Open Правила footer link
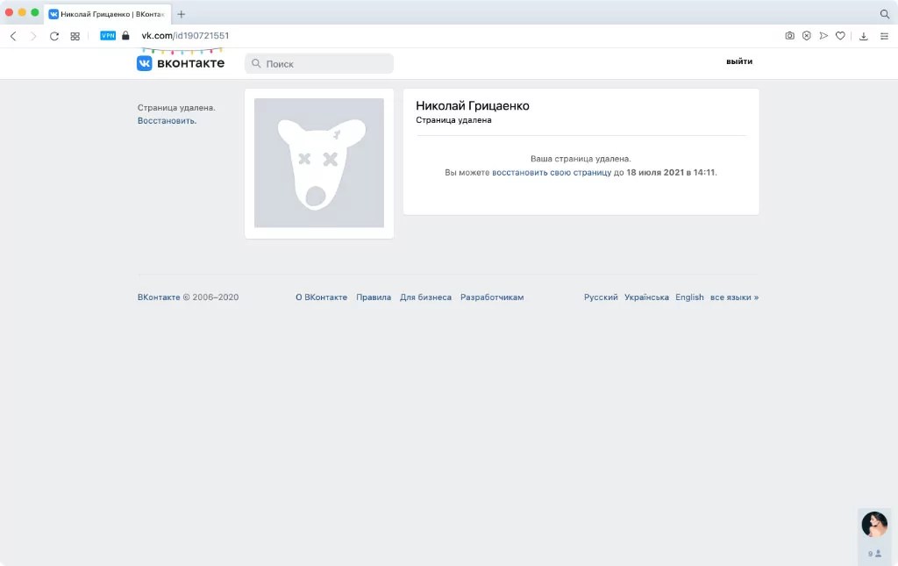The width and height of the screenshot is (898, 566). pyautogui.click(x=374, y=297)
